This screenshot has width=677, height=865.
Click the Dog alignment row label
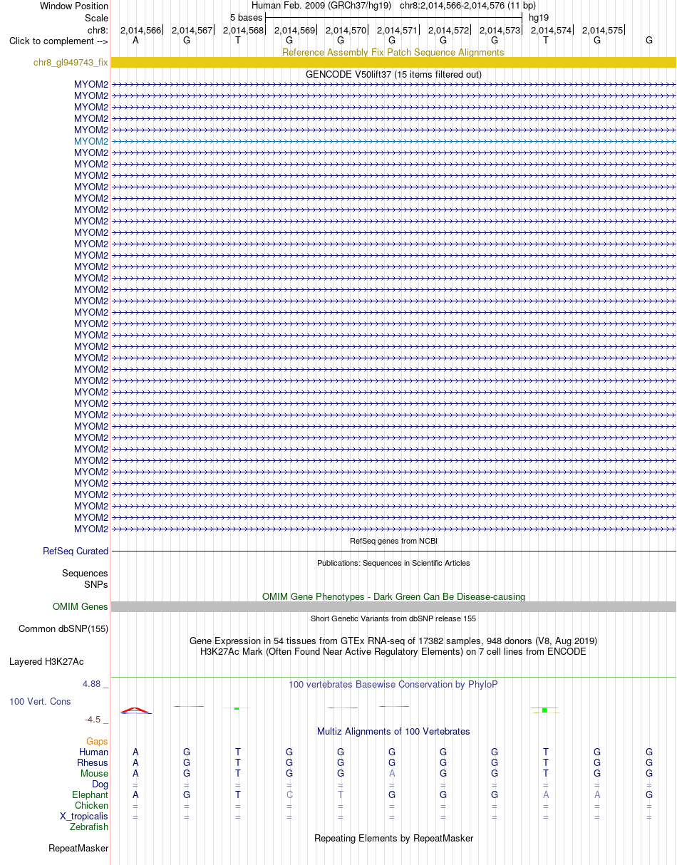click(x=100, y=784)
